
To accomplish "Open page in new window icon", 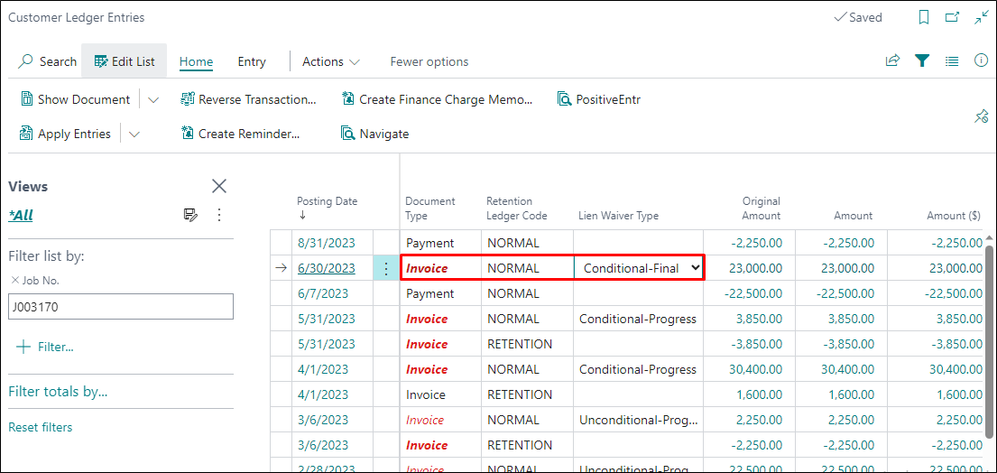I will [952, 17].
